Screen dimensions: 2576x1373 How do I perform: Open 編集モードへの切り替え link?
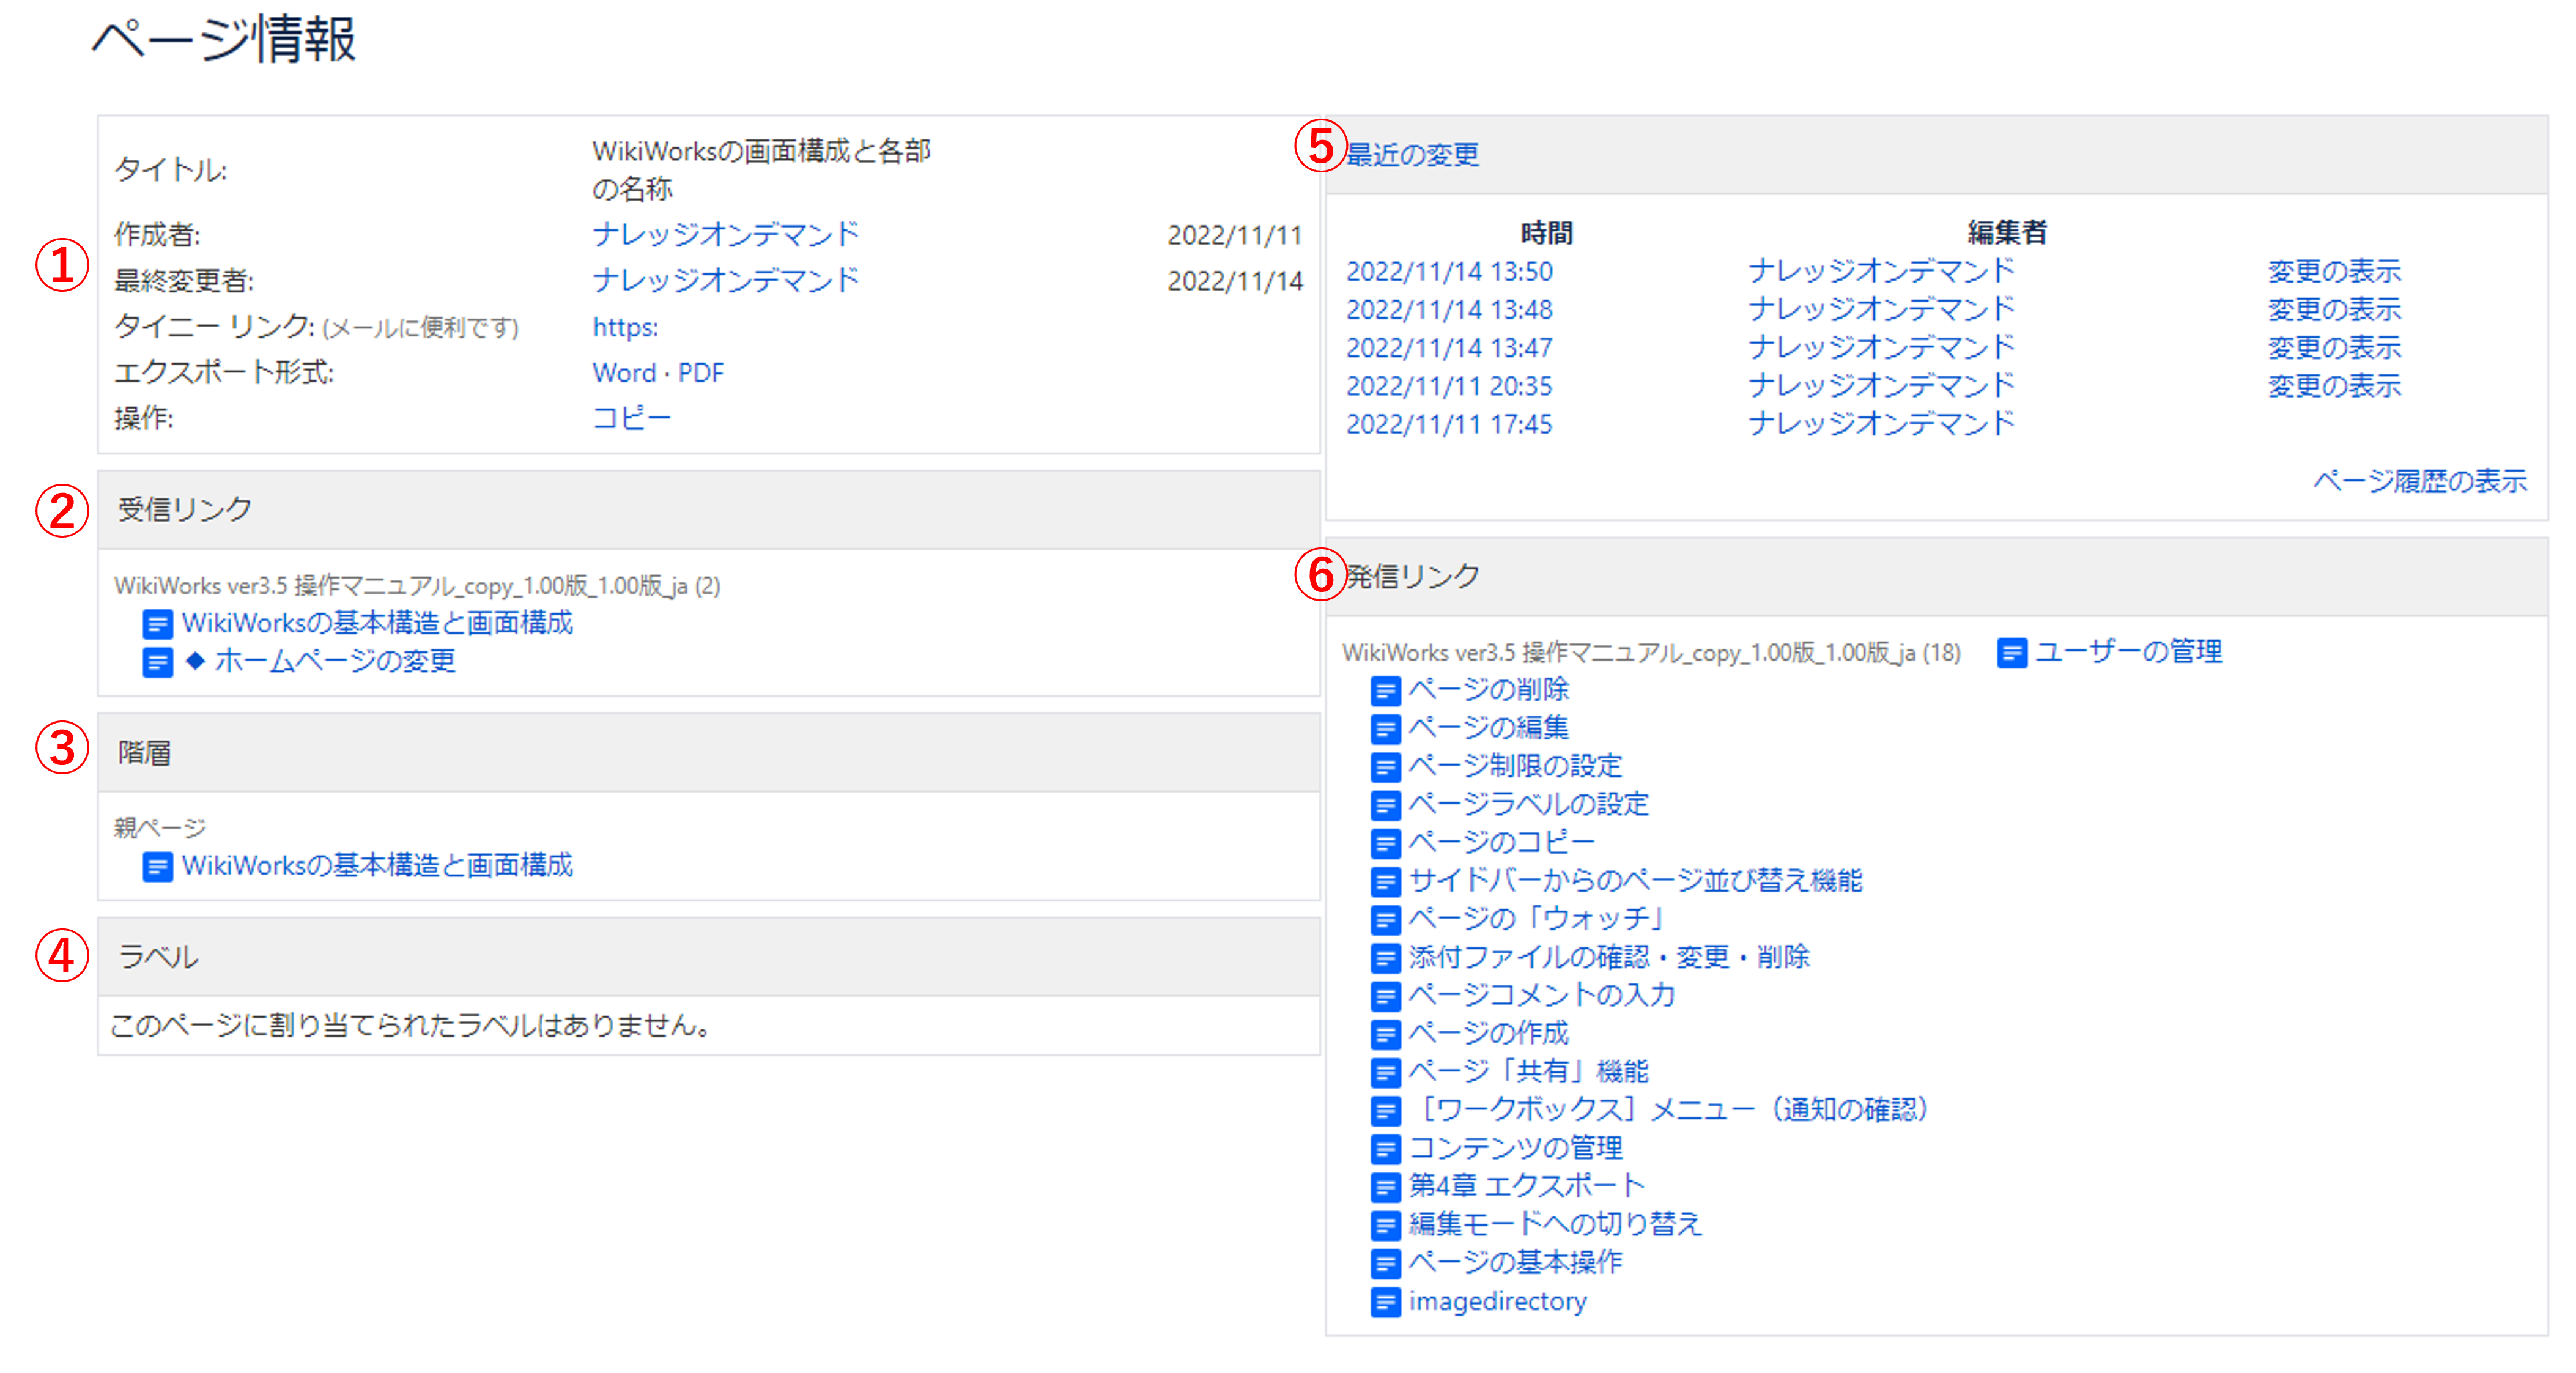1555,1224
